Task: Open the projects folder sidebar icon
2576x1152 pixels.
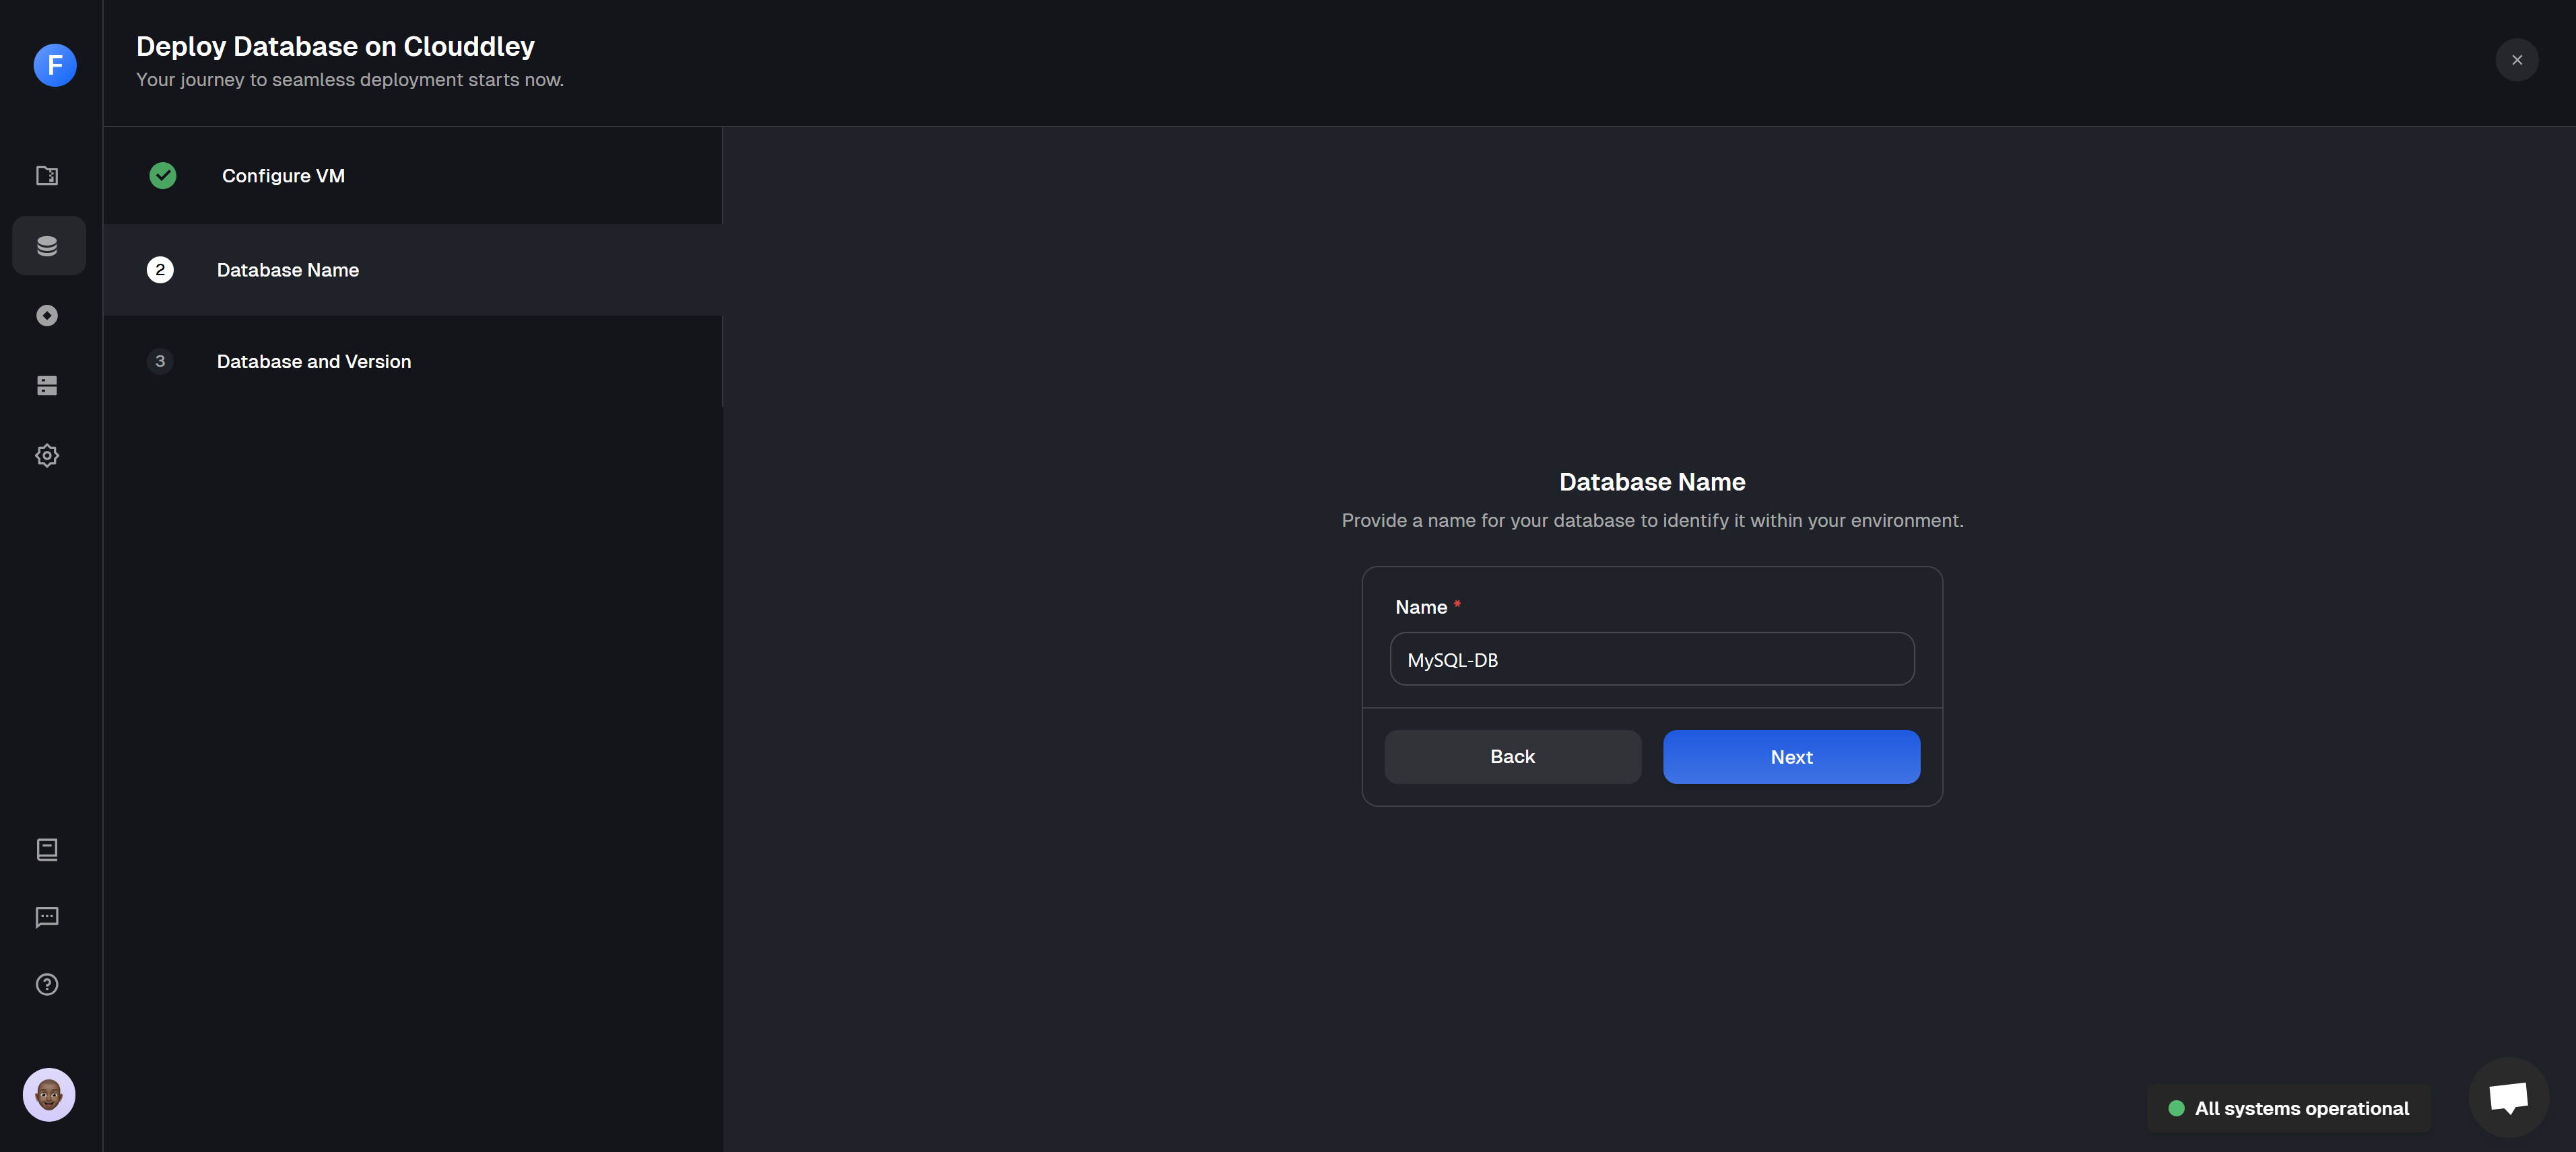Action: 47,176
